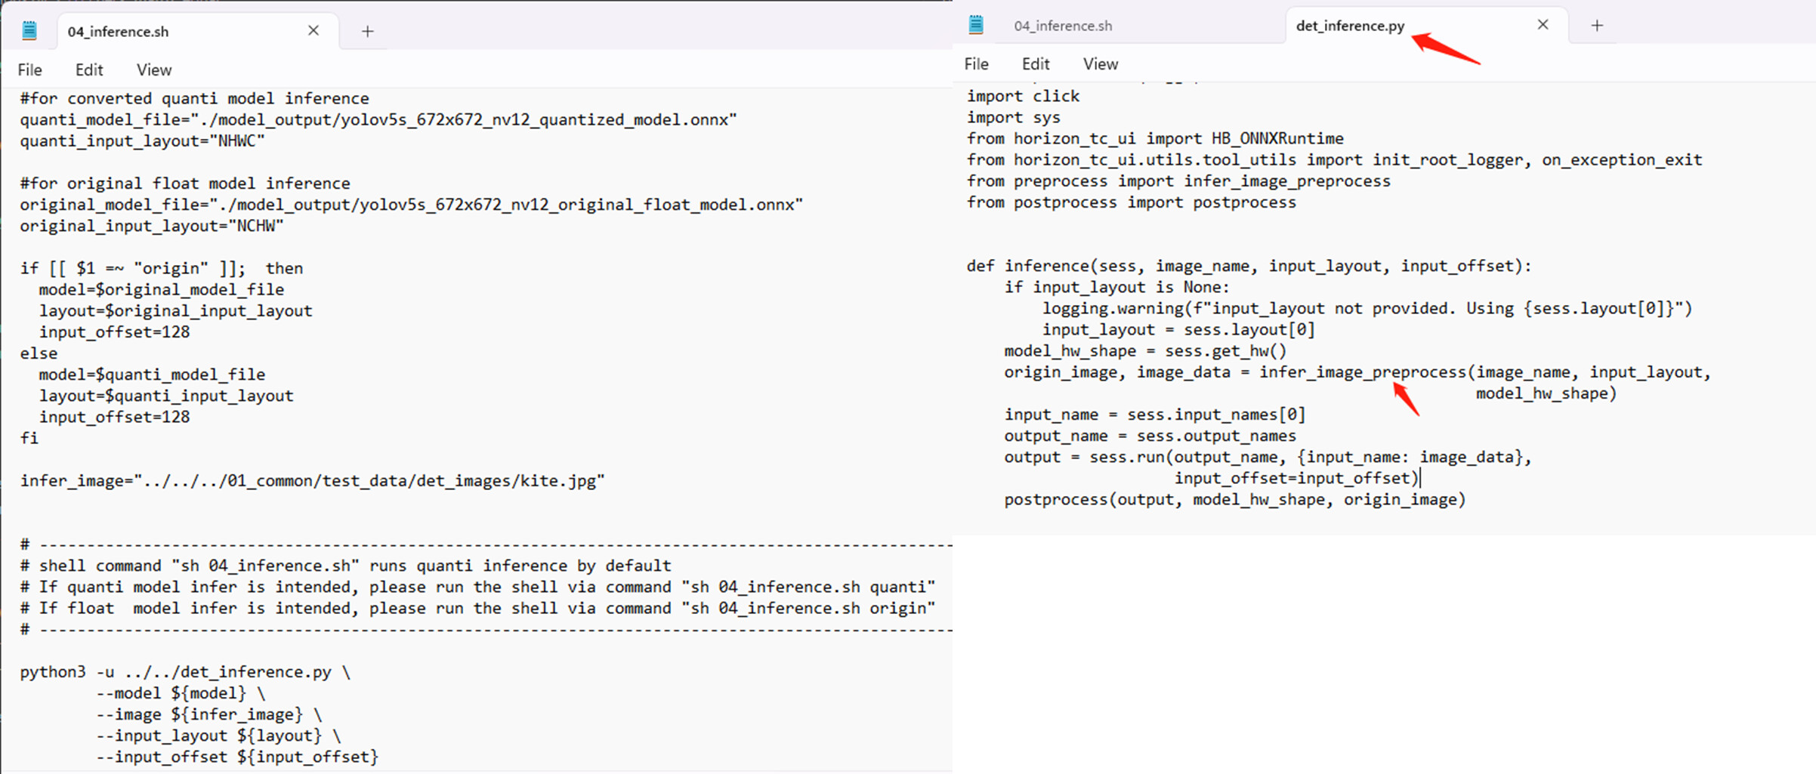Add a new tab next to det_inference.py
Screen dimensions: 1816x774
pos(1597,26)
